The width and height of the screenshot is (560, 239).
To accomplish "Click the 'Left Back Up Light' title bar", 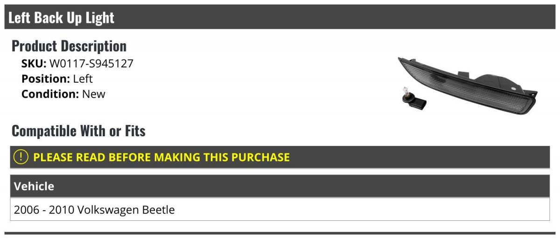I will click(61, 18).
